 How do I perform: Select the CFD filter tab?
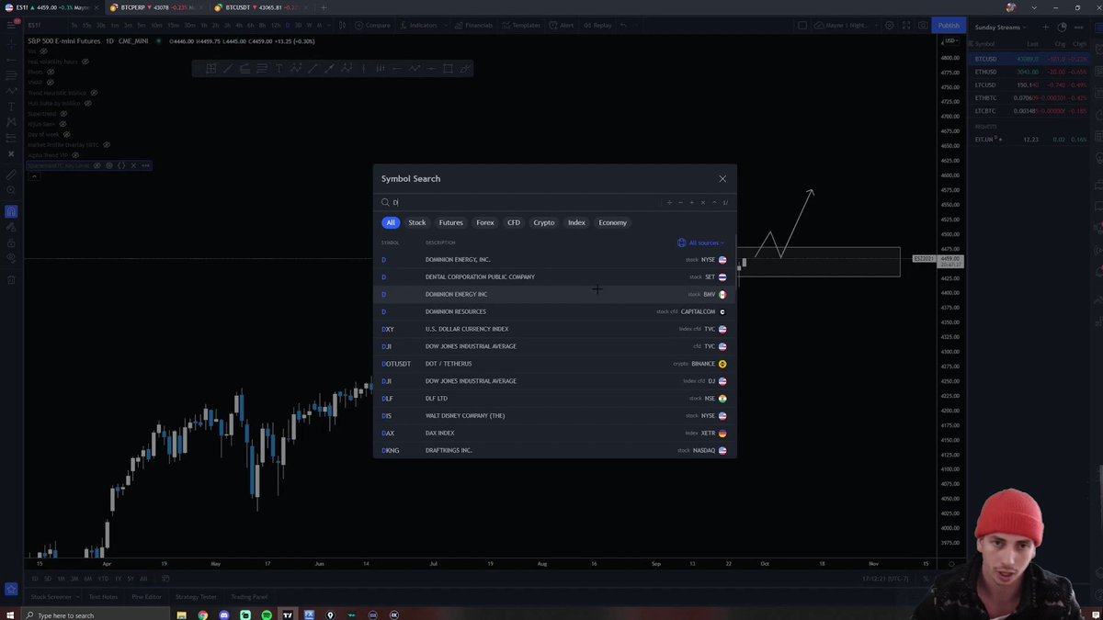pos(514,222)
